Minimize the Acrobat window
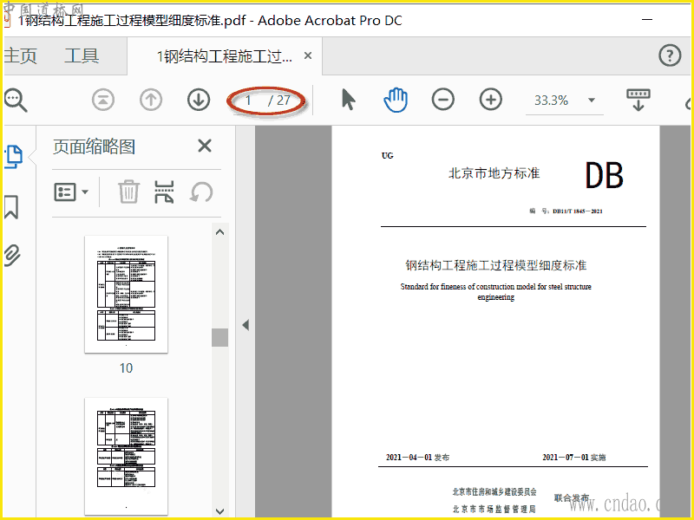The width and height of the screenshot is (694, 520). click(x=647, y=19)
